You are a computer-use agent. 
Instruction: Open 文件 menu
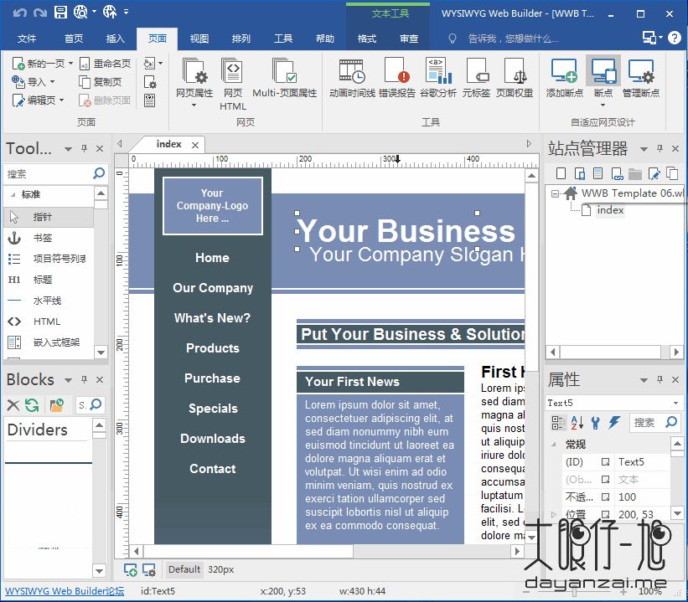[x=27, y=39]
